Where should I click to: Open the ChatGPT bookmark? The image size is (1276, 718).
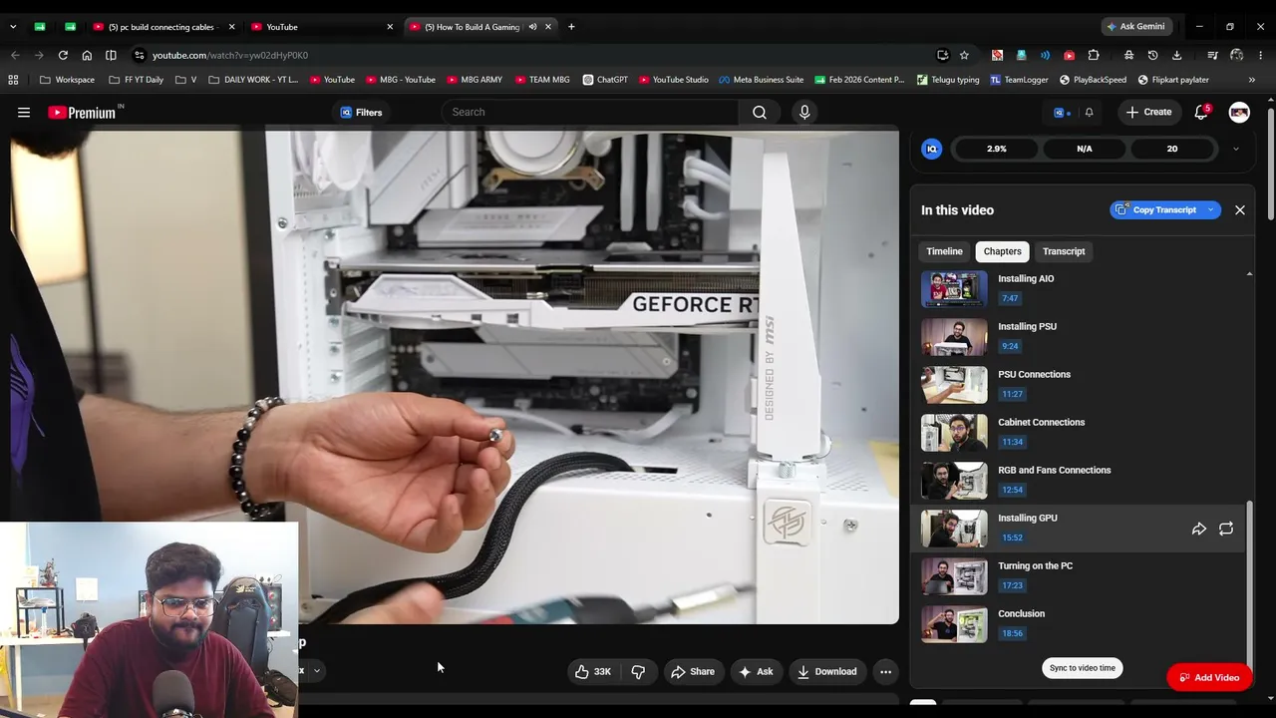tap(606, 80)
